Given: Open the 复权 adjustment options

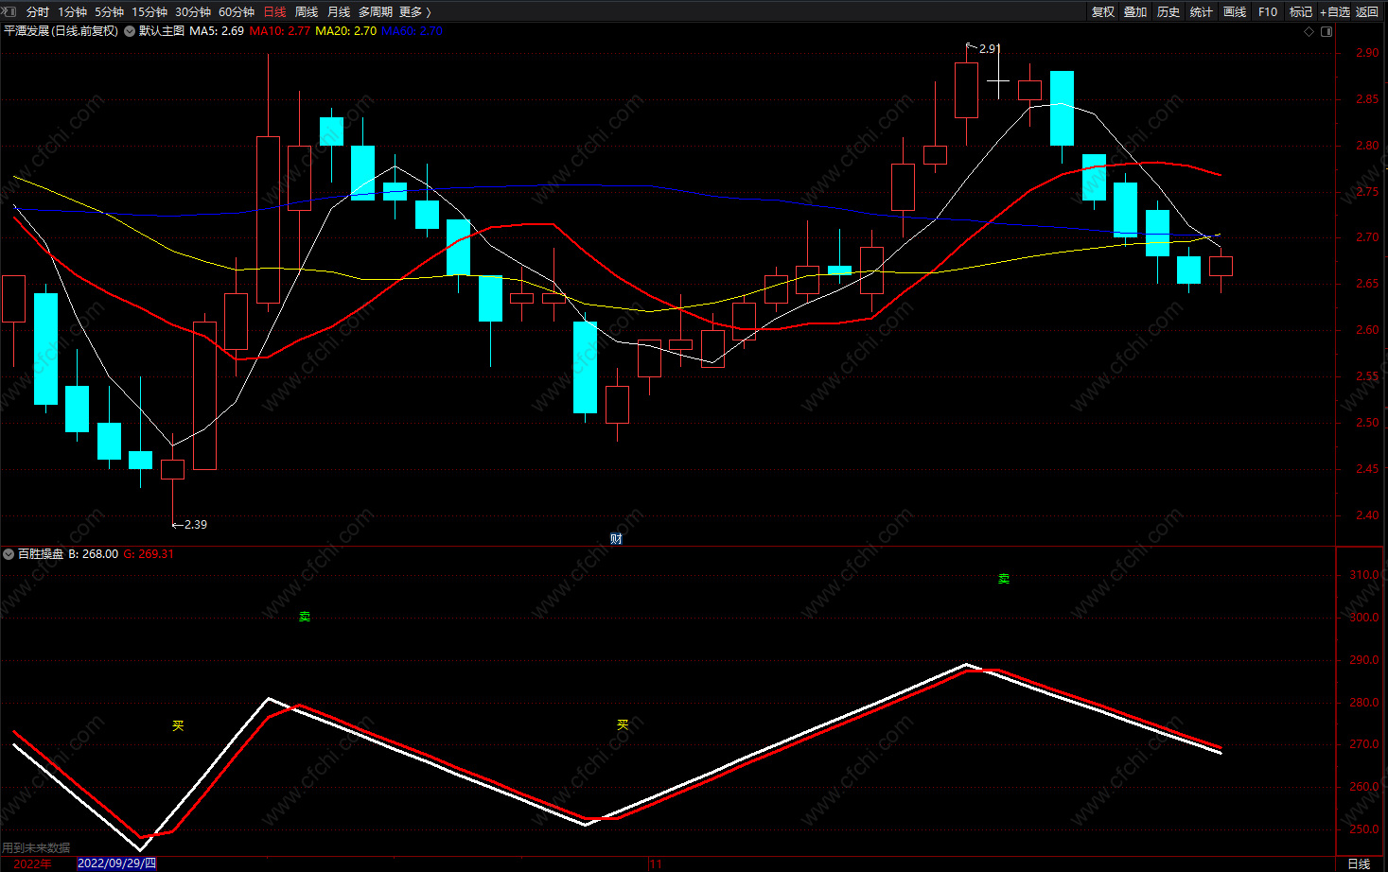Looking at the screenshot, I should (1103, 12).
